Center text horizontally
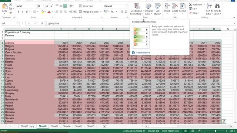 pyautogui.click(x=61, y=11)
